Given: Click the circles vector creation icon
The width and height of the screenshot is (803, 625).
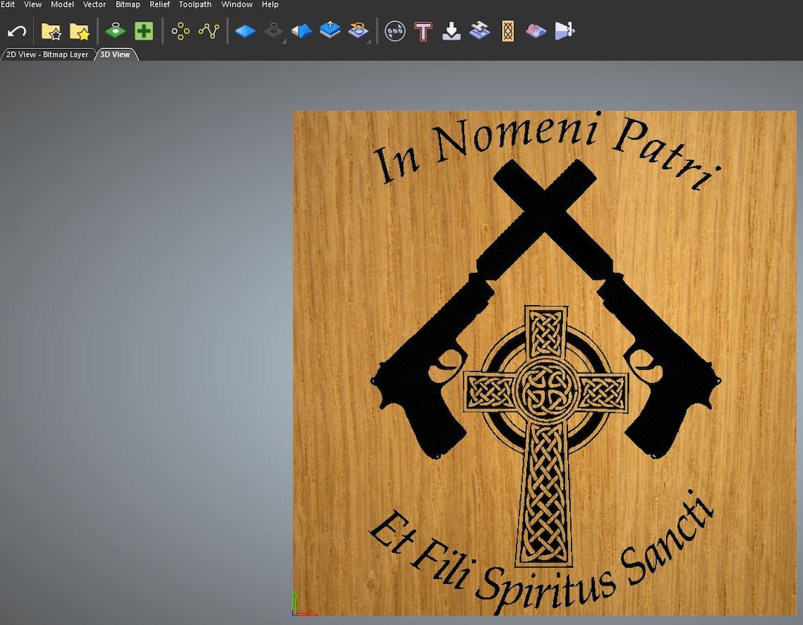Looking at the screenshot, I should click(x=181, y=31).
